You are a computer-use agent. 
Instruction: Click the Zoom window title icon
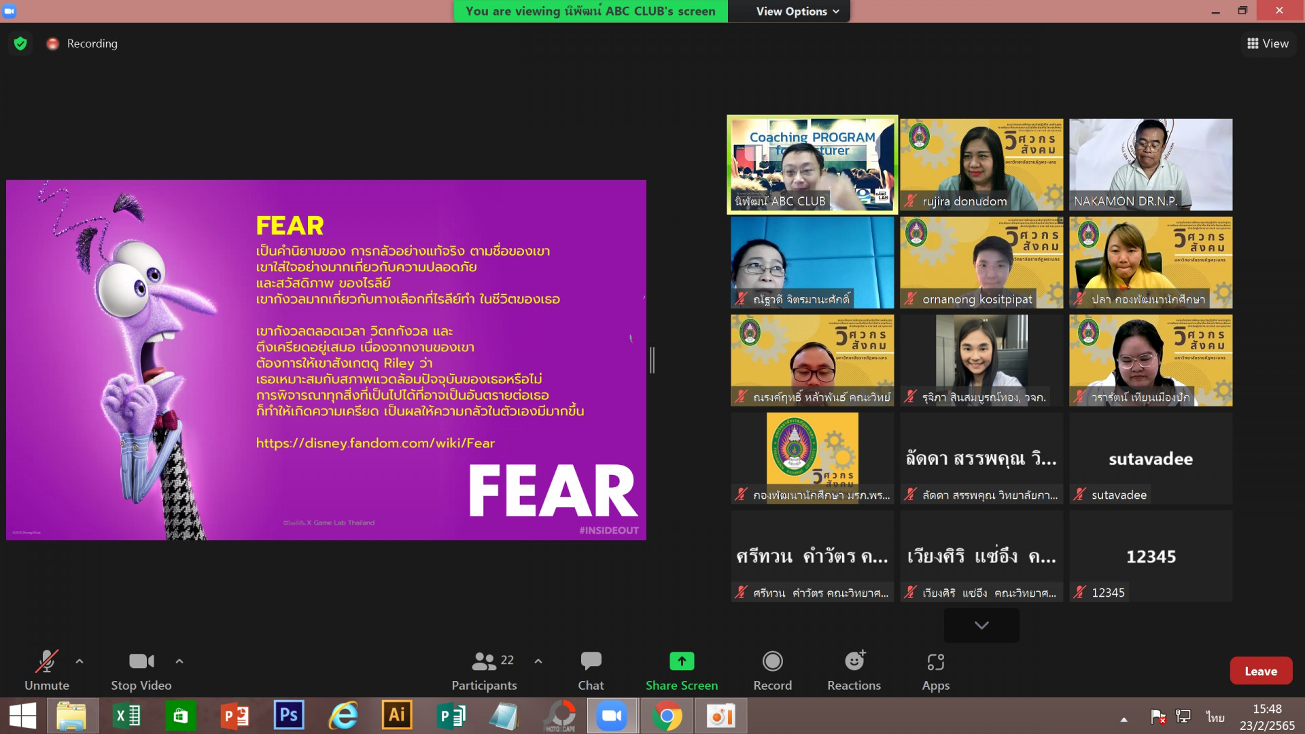pyautogui.click(x=9, y=11)
